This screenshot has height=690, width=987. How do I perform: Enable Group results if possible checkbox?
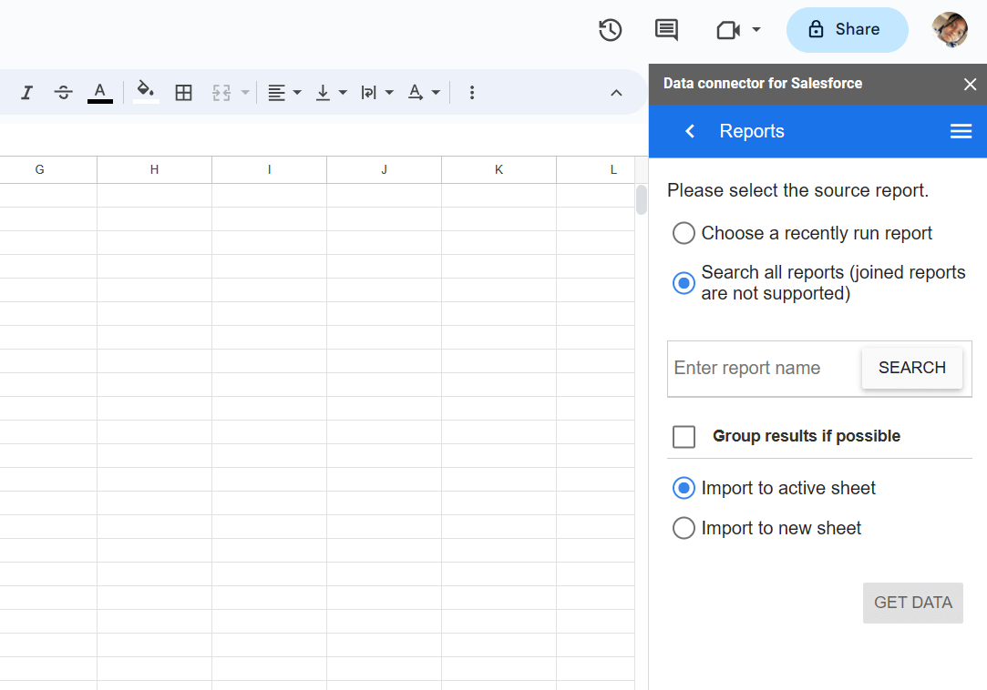point(684,437)
